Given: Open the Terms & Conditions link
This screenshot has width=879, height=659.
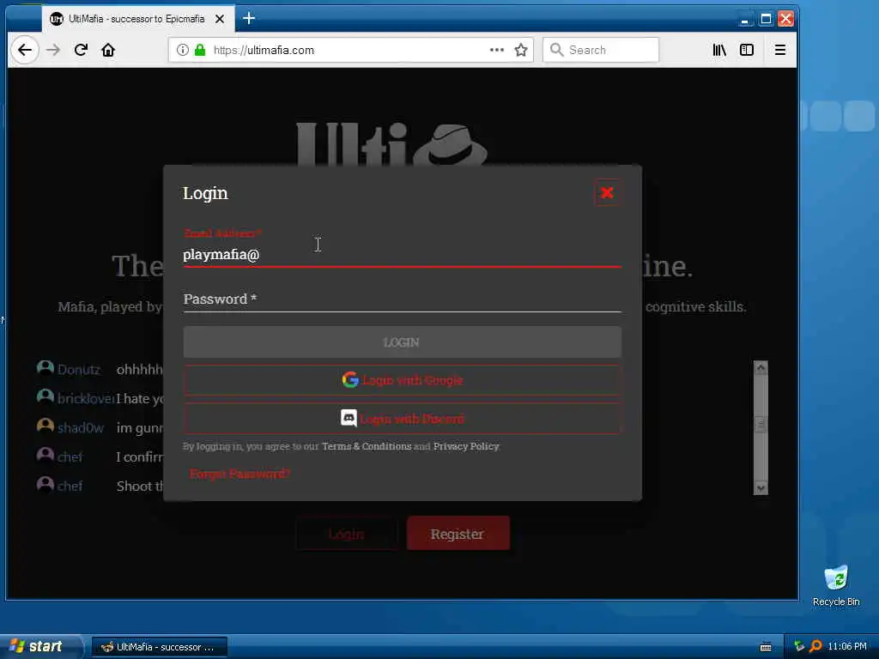Looking at the screenshot, I should [x=367, y=446].
